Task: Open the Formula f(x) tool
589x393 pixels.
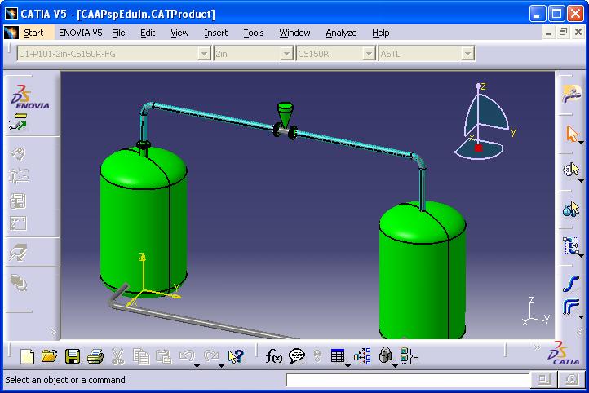Action: click(x=274, y=355)
